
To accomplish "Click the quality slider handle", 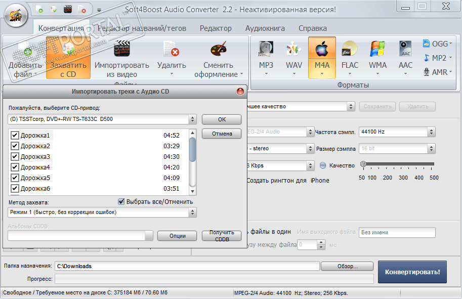I will coord(363,164).
